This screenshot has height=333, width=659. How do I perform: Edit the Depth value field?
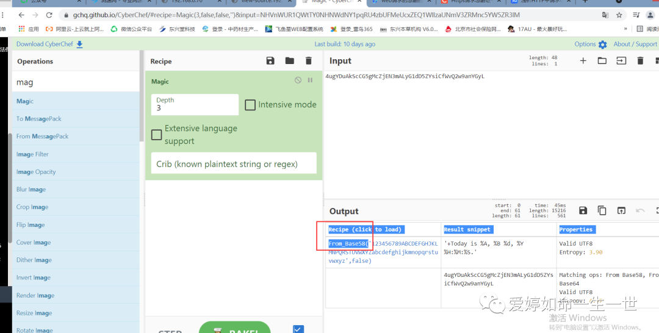point(195,104)
